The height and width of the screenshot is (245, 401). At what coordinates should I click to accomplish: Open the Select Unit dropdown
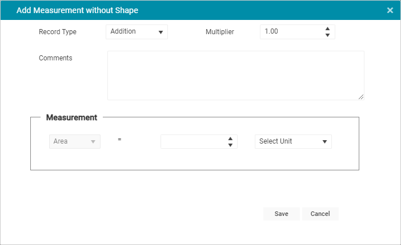pyautogui.click(x=294, y=142)
